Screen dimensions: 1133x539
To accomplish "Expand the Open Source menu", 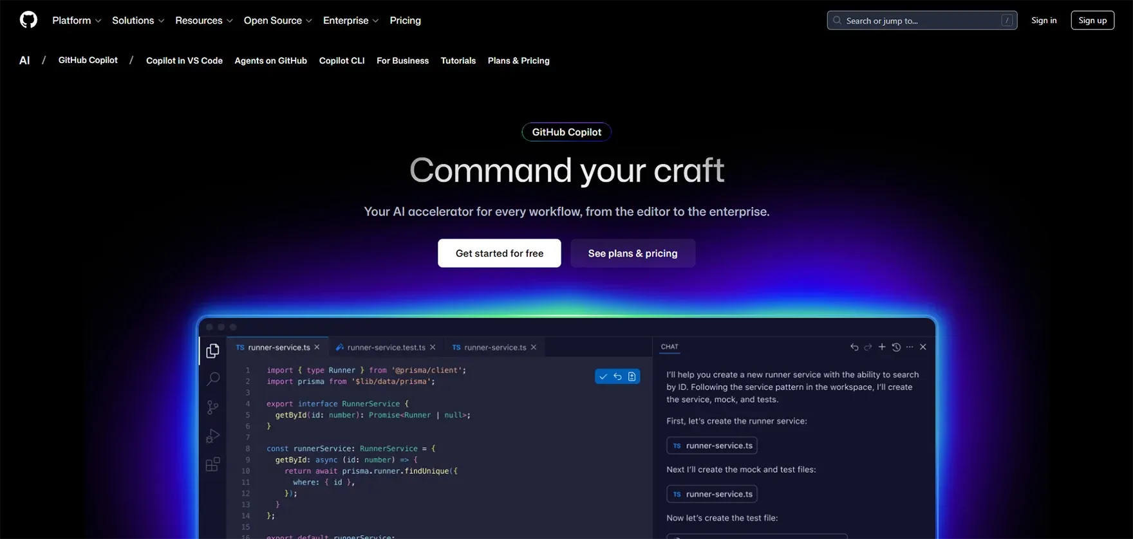I will pos(277,21).
